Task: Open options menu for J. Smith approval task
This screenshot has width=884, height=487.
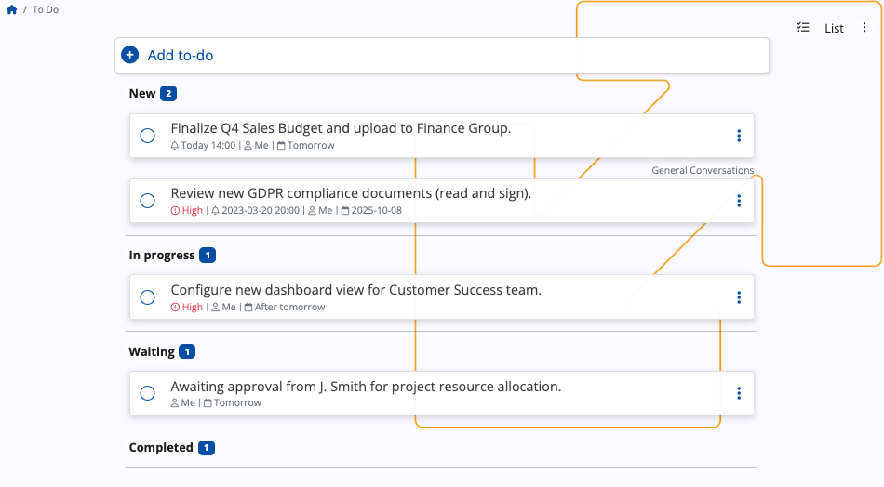Action: [x=739, y=393]
